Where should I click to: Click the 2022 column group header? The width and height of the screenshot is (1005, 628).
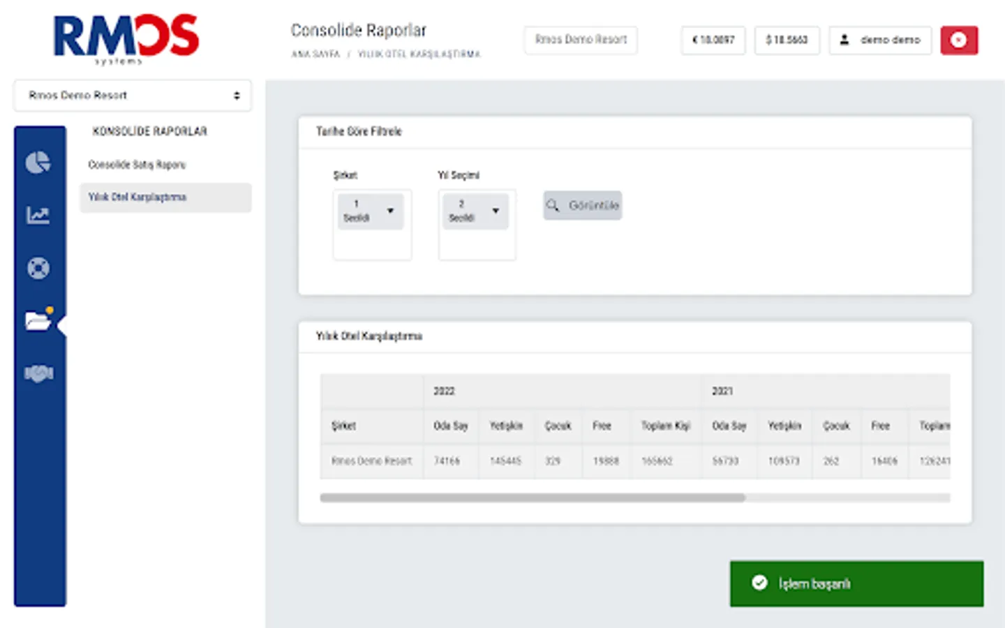[x=563, y=391]
